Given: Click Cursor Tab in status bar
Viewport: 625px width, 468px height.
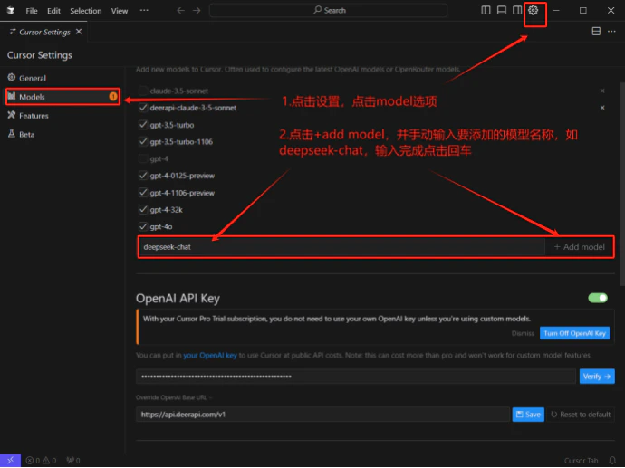Looking at the screenshot, I should pyautogui.click(x=582, y=461).
